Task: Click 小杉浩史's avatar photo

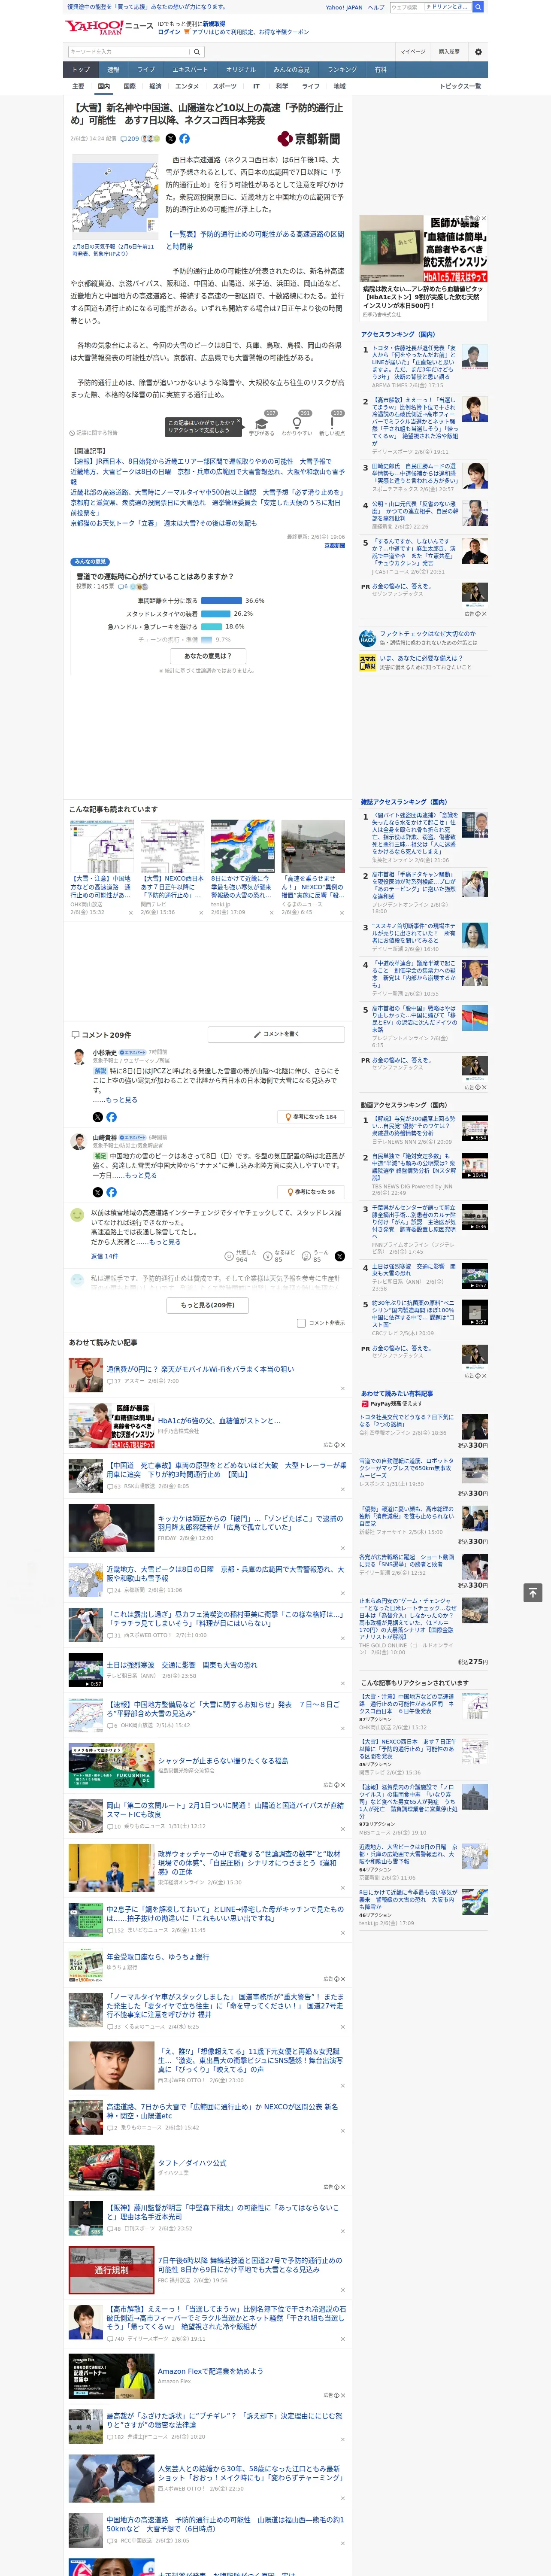Action: click(78, 1056)
